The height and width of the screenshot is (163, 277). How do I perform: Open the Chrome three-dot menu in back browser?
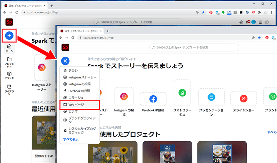click(272, 12)
